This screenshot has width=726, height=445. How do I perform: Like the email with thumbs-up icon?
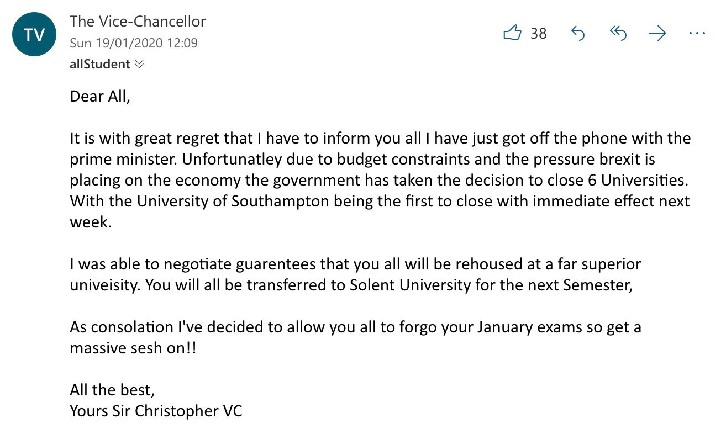tap(513, 34)
